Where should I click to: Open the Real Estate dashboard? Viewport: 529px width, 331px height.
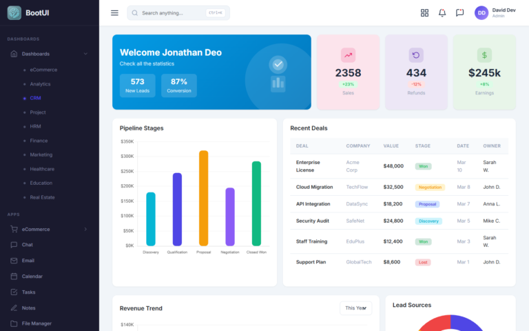[x=42, y=197]
